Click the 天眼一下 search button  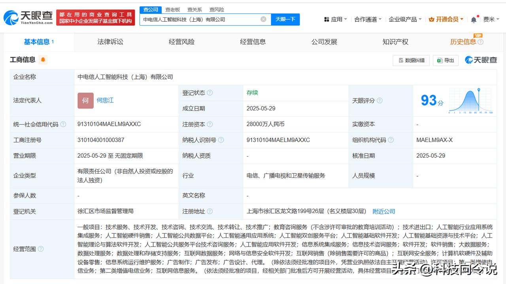coord(285,19)
